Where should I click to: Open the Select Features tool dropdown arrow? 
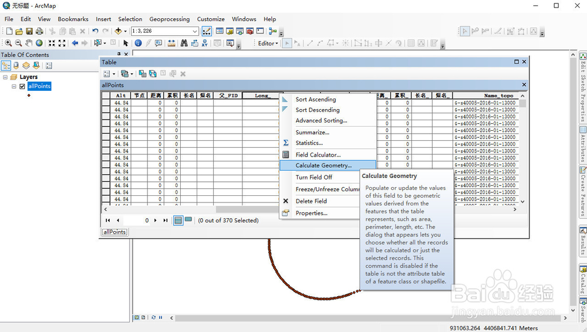[105, 43]
